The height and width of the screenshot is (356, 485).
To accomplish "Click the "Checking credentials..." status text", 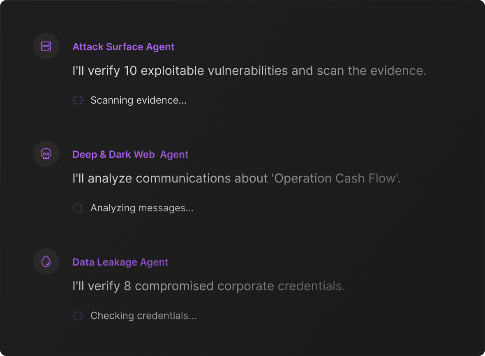I will coord(143,316).
